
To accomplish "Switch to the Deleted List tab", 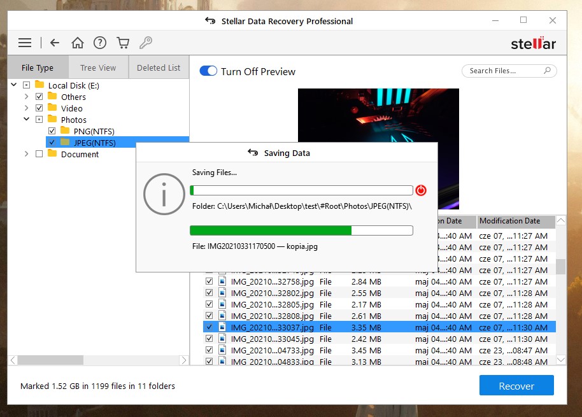I will (159, 67).
